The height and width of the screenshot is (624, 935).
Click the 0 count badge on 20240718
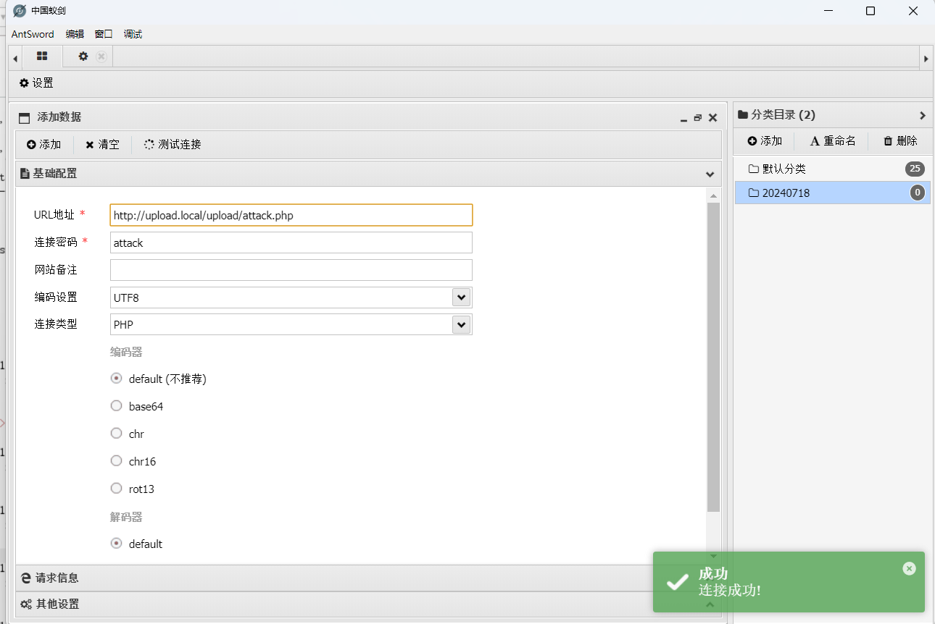point(918,193)
